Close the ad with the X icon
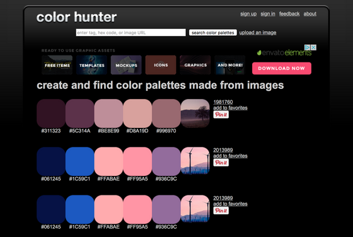 (x=313, y=47)
